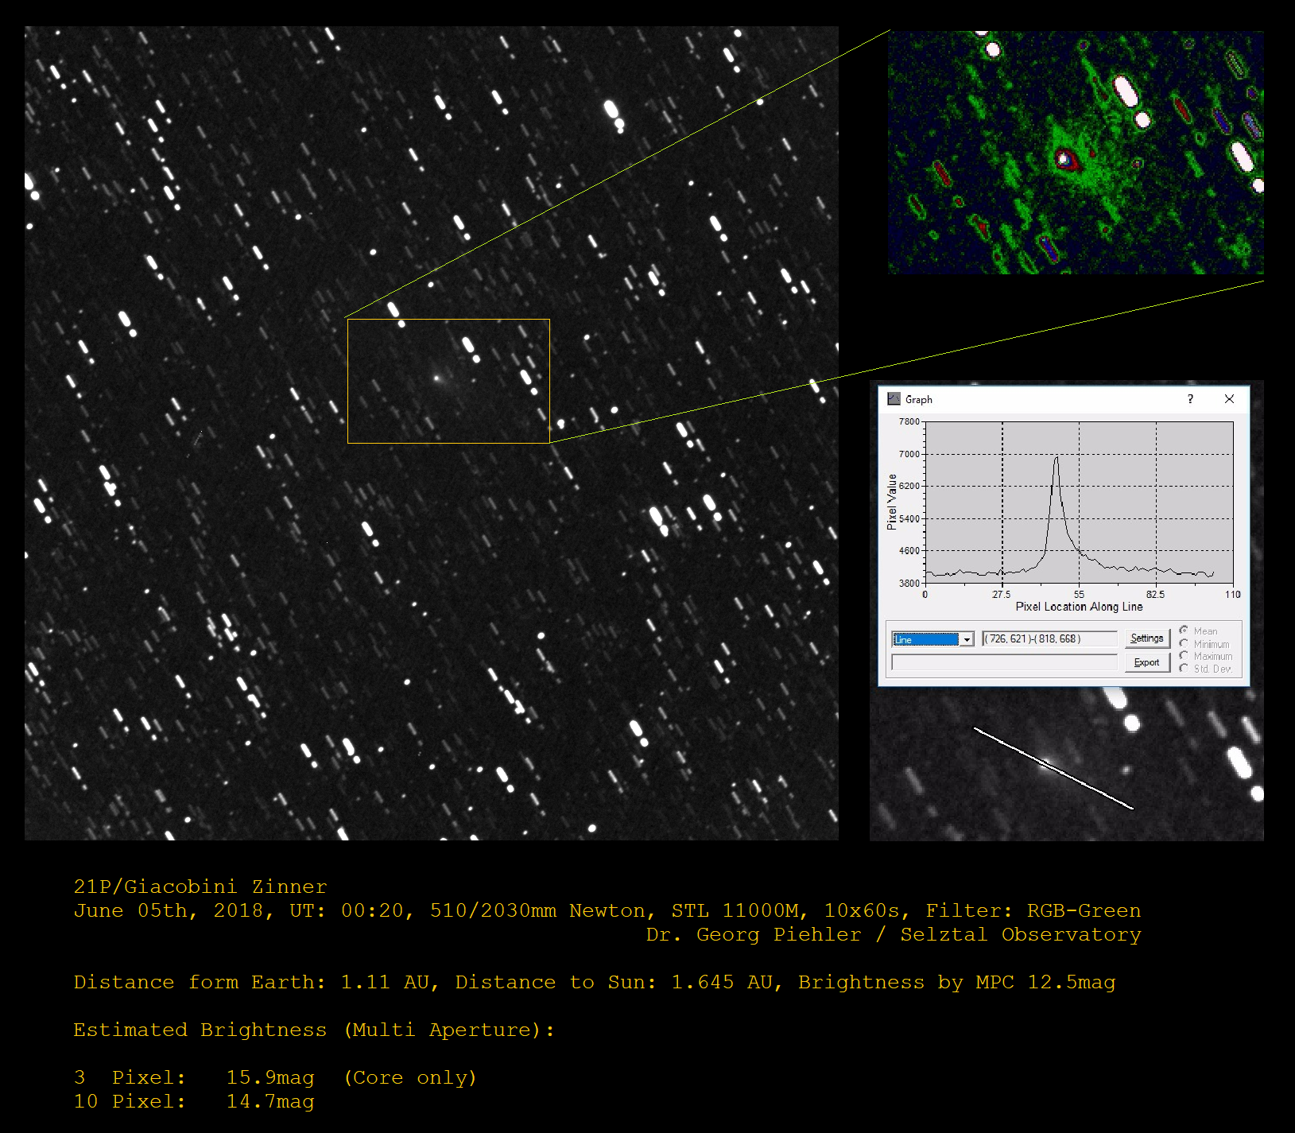Close the Graph dialog
Screen dimensions: 1295x1133
(x=1229, y=399)
